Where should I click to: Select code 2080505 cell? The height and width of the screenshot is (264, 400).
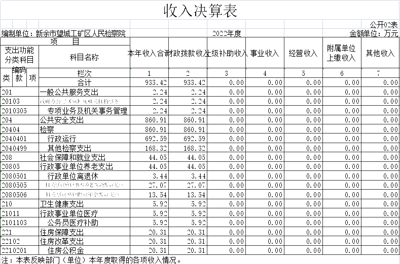click(x=19, y=185)
